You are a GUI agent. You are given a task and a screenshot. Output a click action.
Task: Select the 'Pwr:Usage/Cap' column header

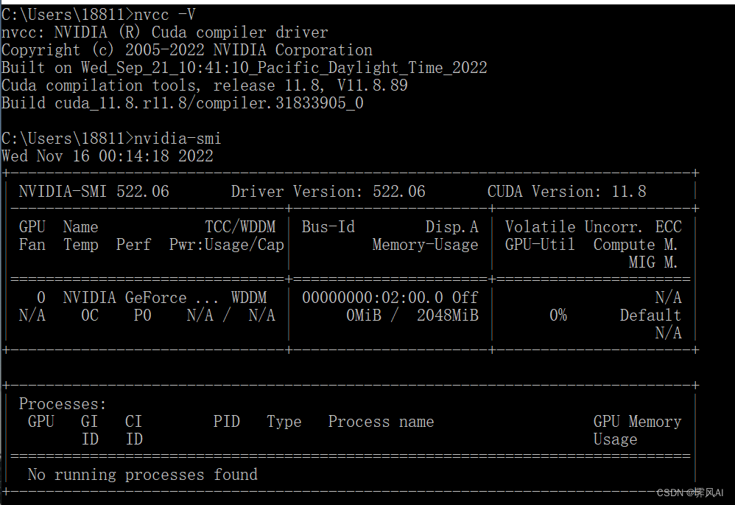226,245
